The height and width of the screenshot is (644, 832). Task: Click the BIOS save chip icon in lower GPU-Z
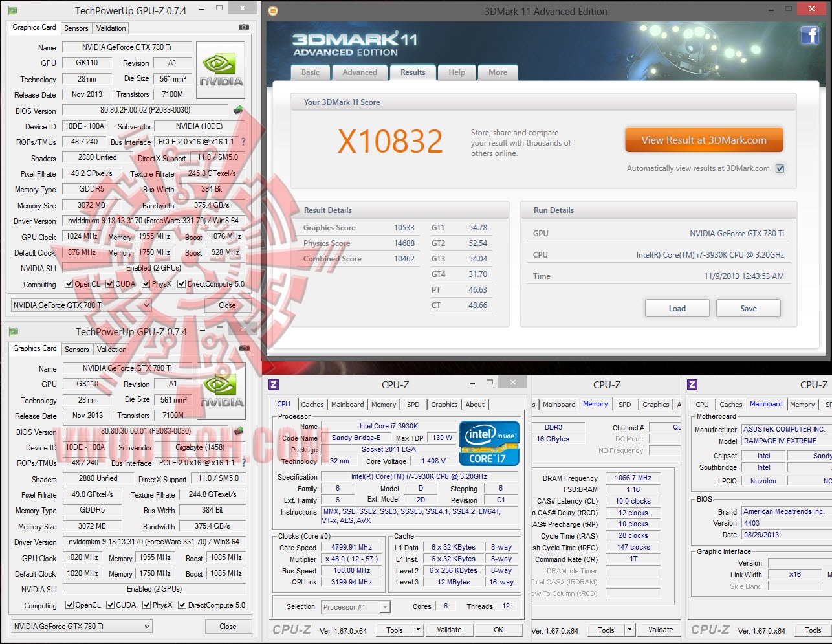pyautogui.click(x=239, y=431)
